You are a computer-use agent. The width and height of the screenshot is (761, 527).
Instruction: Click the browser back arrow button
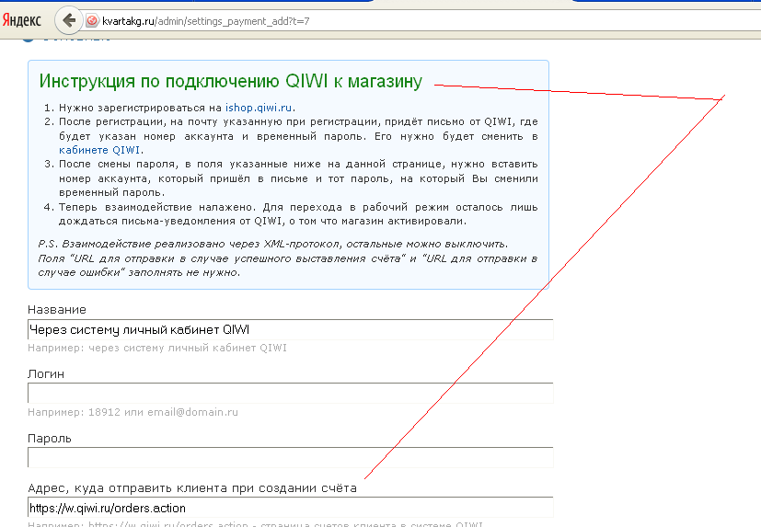pos(68,20)
